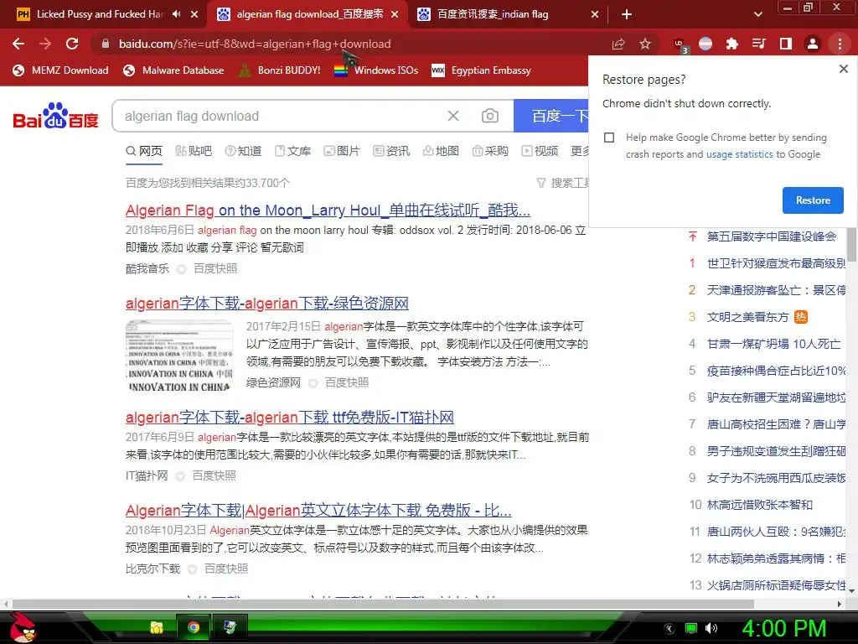Select the 视频 search category
Screen dimensions: 858x644
[540, 151]
